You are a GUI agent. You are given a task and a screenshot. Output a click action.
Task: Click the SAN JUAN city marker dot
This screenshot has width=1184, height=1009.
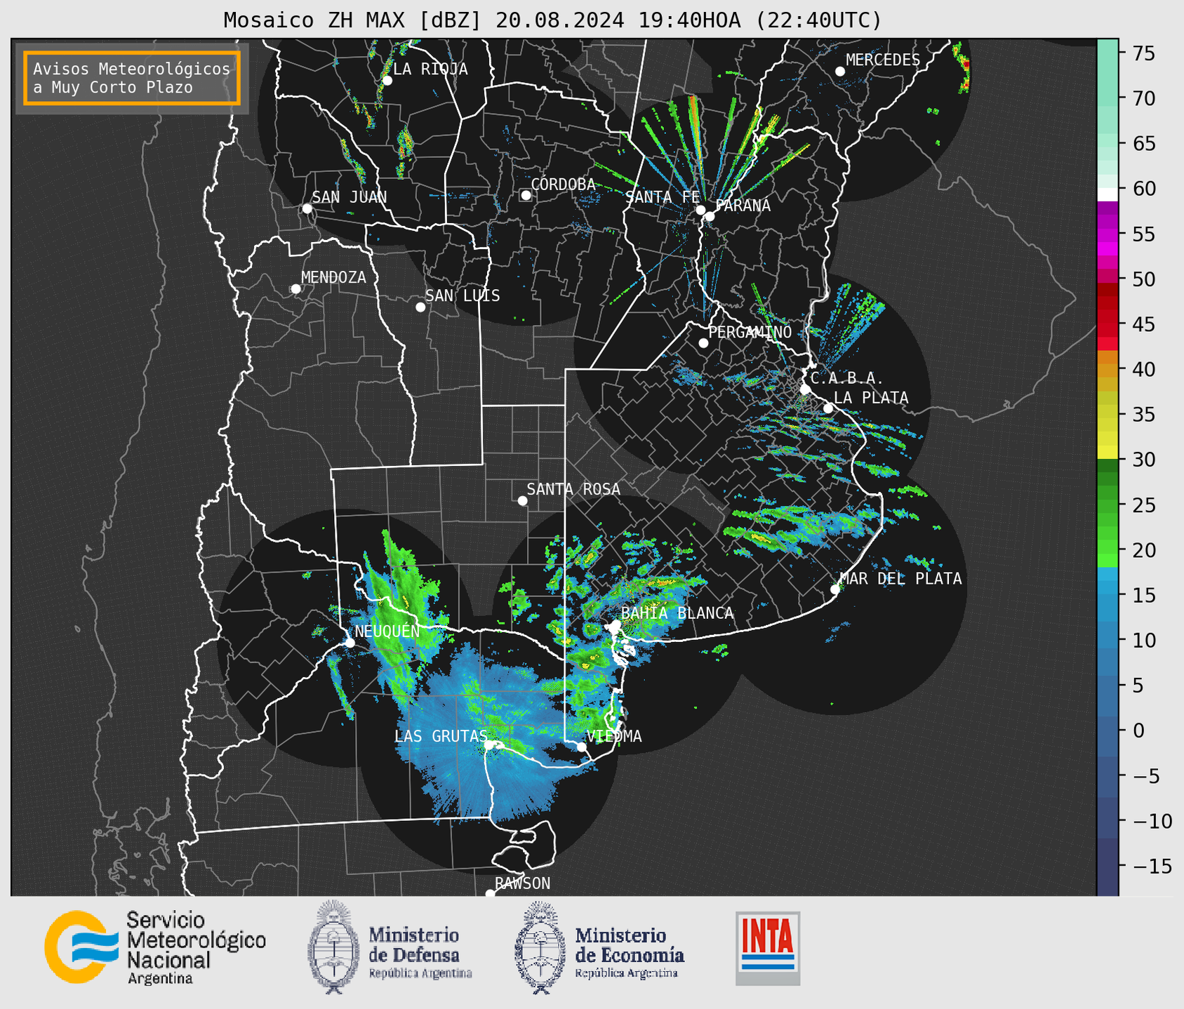pos(307,208)
